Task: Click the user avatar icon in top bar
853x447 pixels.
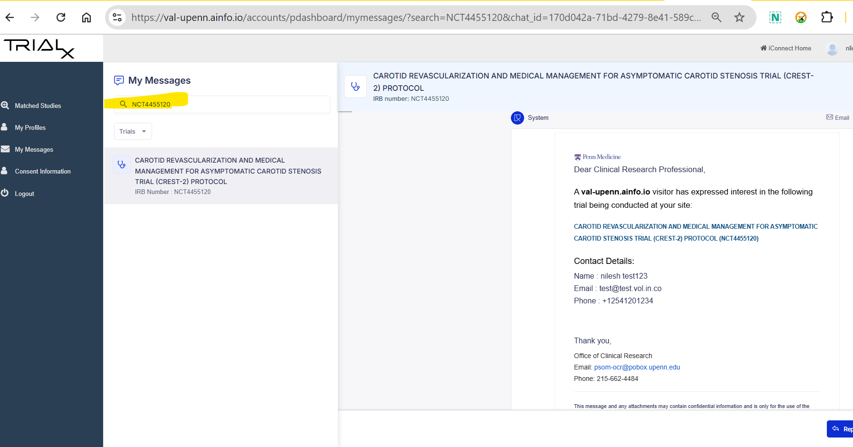Action: (x=832, y=49)
